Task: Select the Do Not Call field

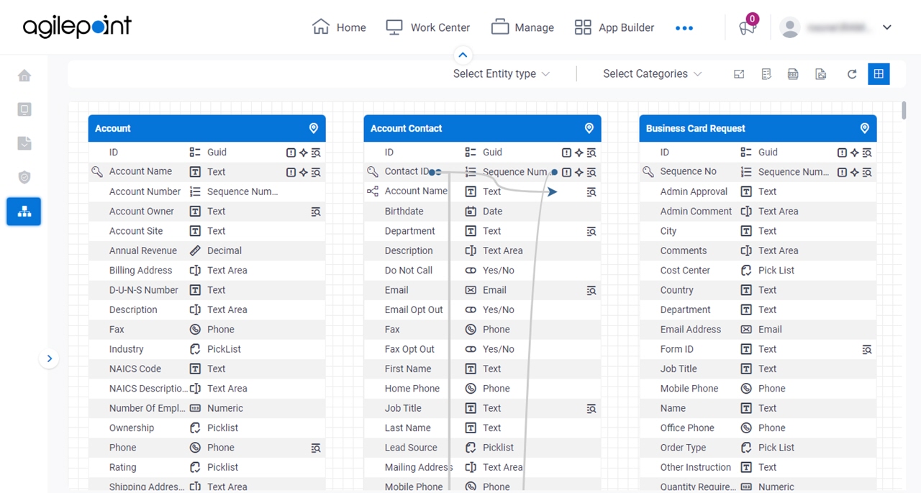Action: click(x=482, y=271)
